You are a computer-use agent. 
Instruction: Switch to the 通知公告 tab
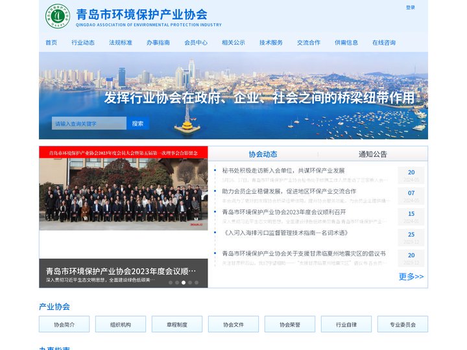tap(372, 154)
